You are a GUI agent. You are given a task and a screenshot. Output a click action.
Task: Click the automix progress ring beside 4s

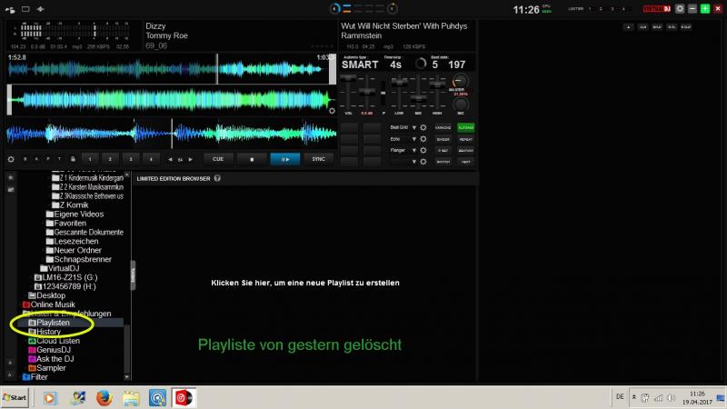pos(421,64)
